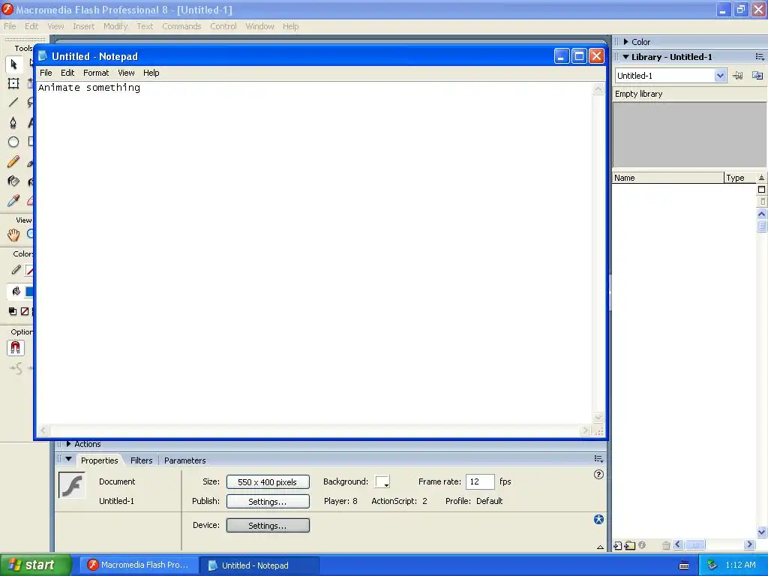Open Properties panel help

pyautogui.click(x=598, y=474)
